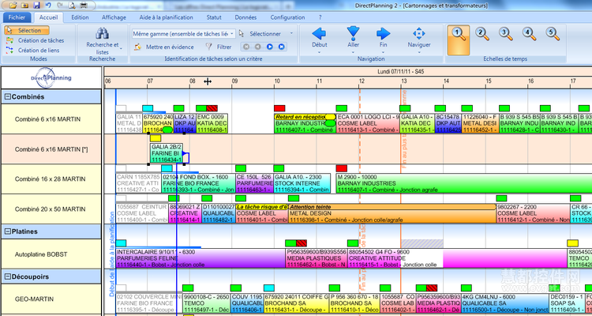Open dropdown arrow under Naviguer
Screen dimensions: 592x316
(419, 52)
